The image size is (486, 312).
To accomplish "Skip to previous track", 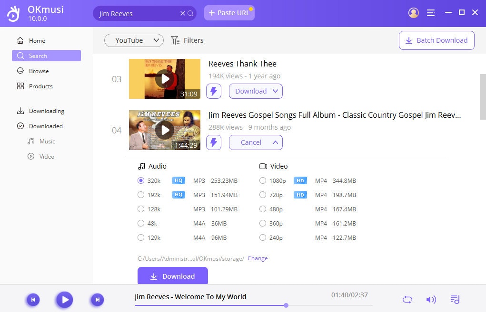I will (x=33, y=300).
